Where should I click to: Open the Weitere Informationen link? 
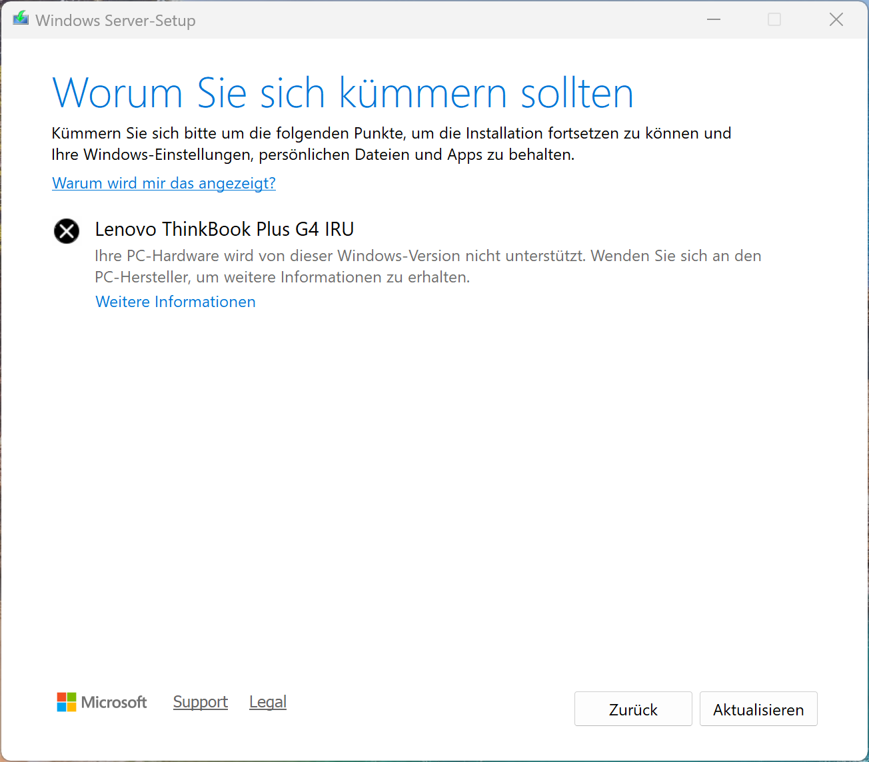175,302
